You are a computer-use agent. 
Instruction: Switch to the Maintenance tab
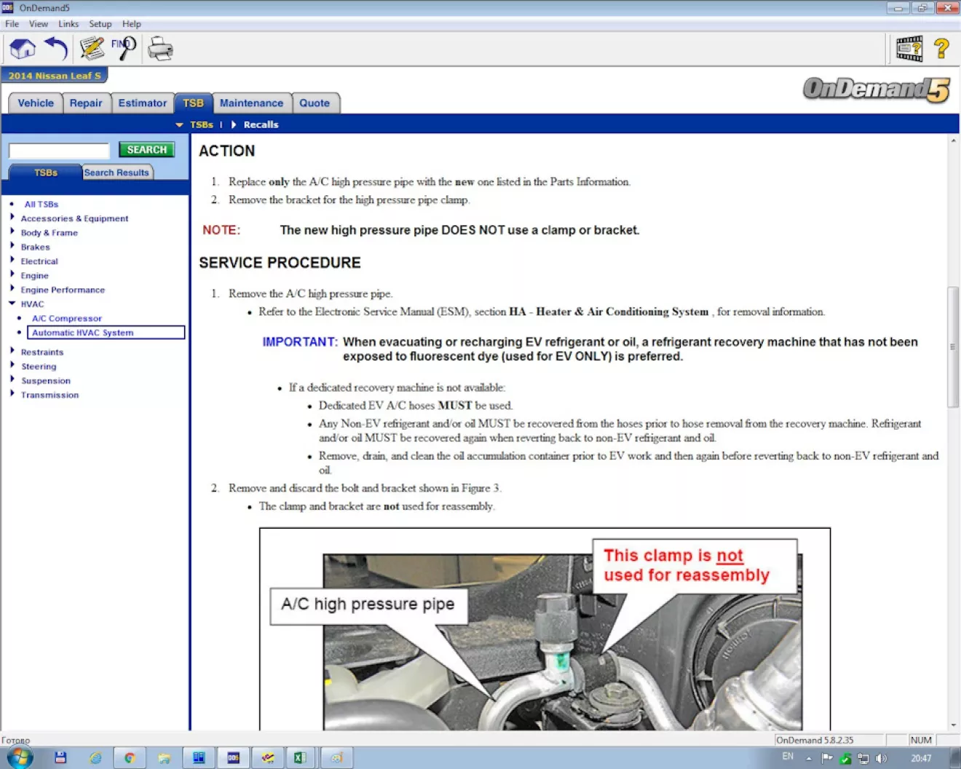point(251,103)
